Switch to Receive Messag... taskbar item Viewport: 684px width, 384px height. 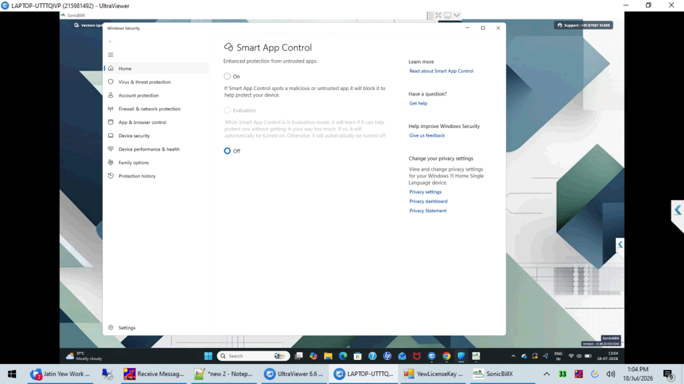point(154,374)
